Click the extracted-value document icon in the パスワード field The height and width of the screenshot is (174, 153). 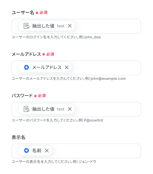coord(27,109)
